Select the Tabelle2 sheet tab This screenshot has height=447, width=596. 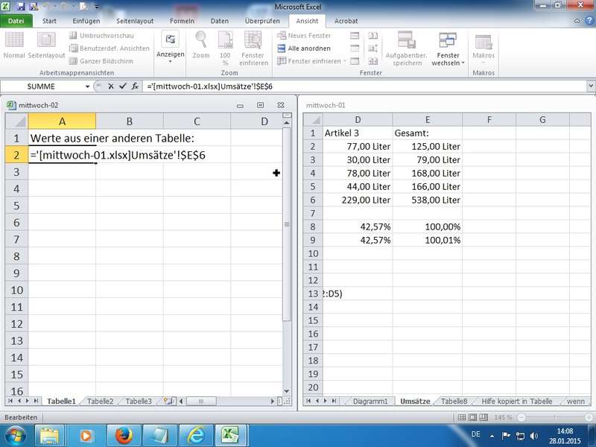[x=100, y=401]
